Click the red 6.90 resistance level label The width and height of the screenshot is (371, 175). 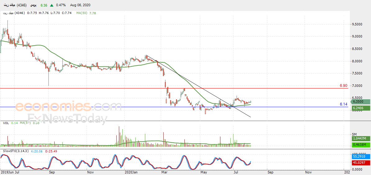tap(343, 85)
